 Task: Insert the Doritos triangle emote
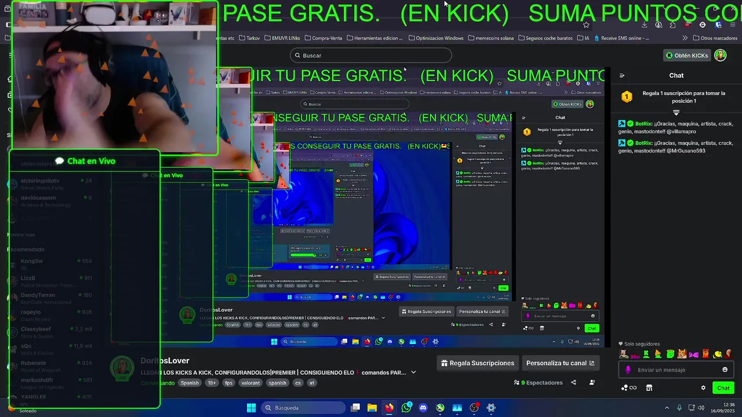click(658, 354)
